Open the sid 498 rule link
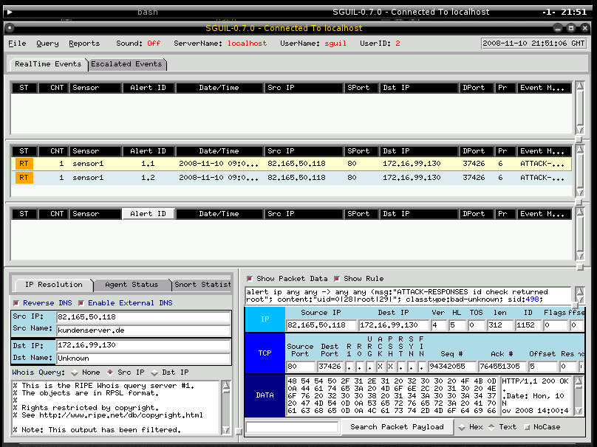The height and width of the screenshot is (447, 597). coord(532,299)
